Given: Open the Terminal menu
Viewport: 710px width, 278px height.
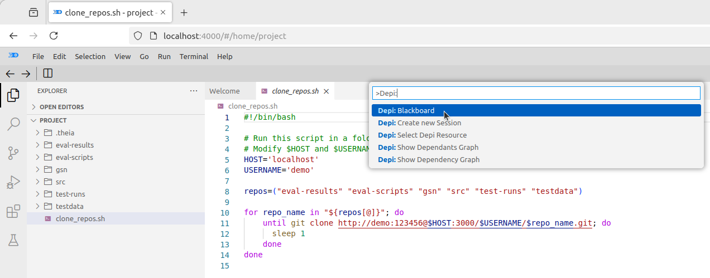Looking at the screenshot, I should tap(194, 56).
